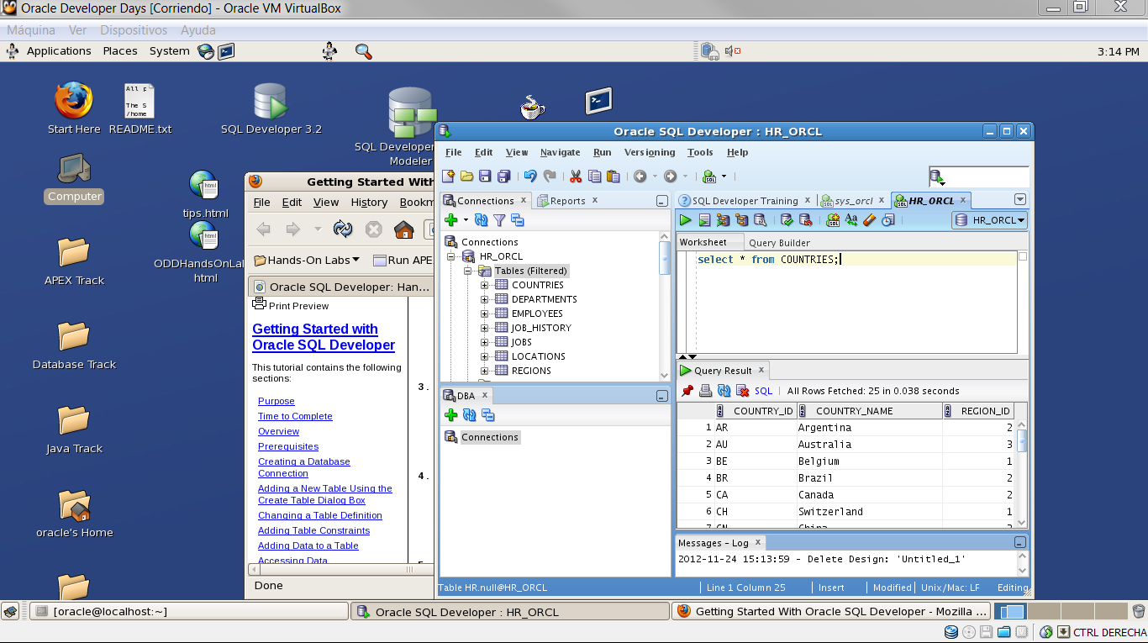Viewport: 1148px width, 643px height.
Task: Apply a filter in the Connections panel
Action: [498, 219]
